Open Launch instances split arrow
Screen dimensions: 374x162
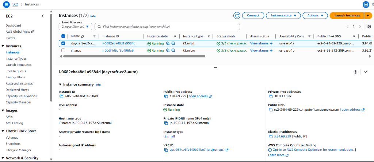367,15
